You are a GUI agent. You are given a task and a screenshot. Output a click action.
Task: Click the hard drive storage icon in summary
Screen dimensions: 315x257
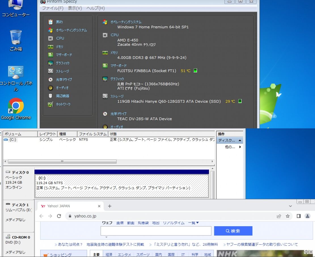[x=105, y=96]
